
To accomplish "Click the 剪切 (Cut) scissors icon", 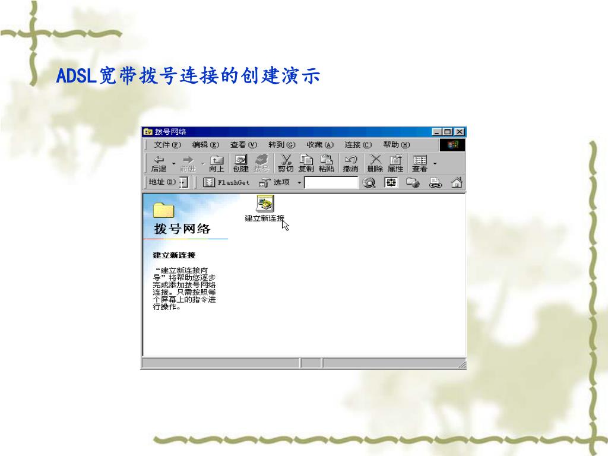I will coord(286,163).
